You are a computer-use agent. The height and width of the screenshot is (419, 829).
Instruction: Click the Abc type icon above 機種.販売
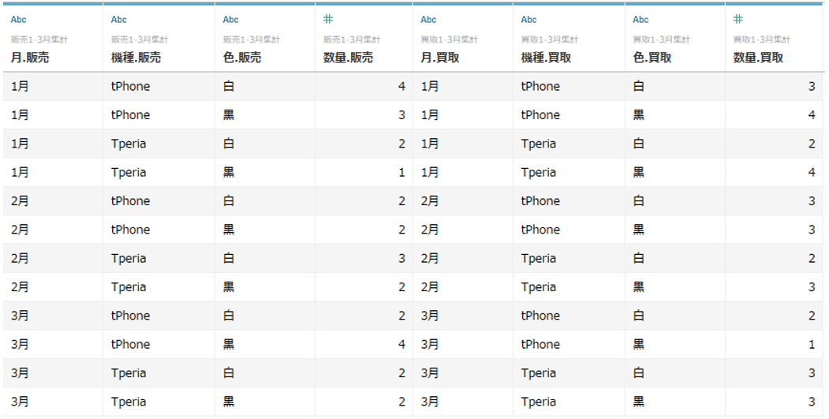coord(119,20)
